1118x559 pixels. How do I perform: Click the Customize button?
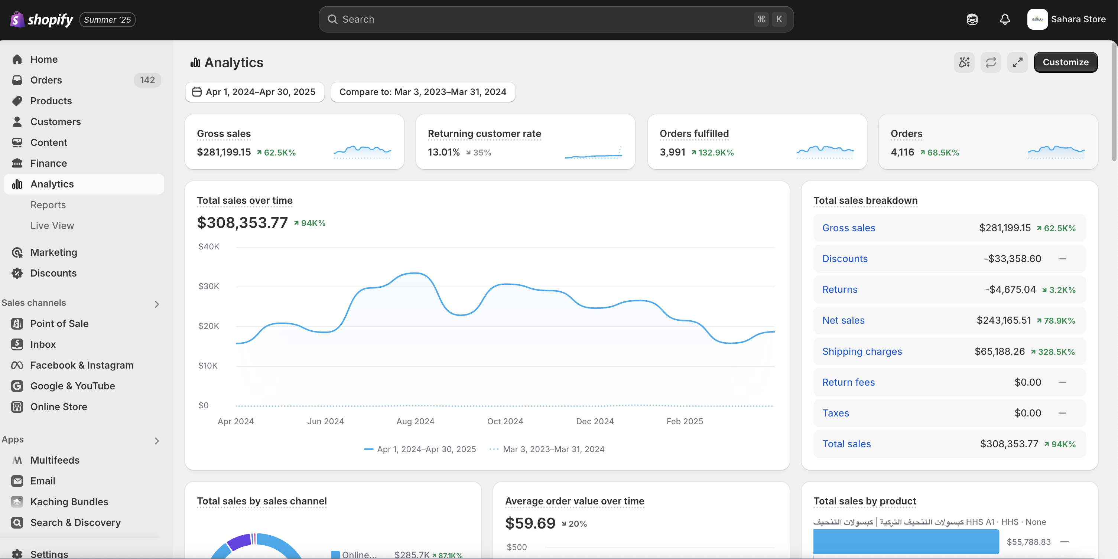pyautogui.click(x=1066, y=62)
